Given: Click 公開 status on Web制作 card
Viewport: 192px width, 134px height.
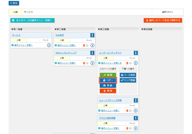Looking at the screenshot, I should point(62,40).
